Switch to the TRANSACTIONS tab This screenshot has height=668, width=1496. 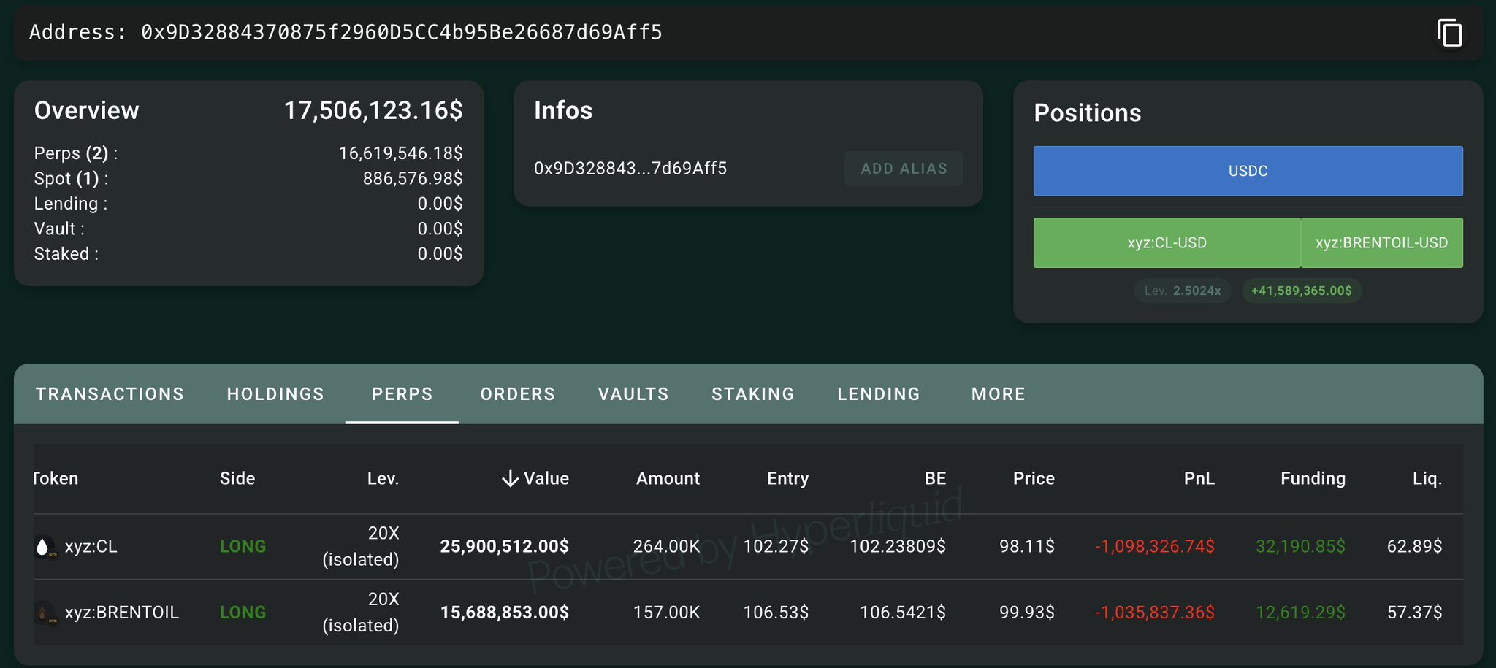click(110, 394)
